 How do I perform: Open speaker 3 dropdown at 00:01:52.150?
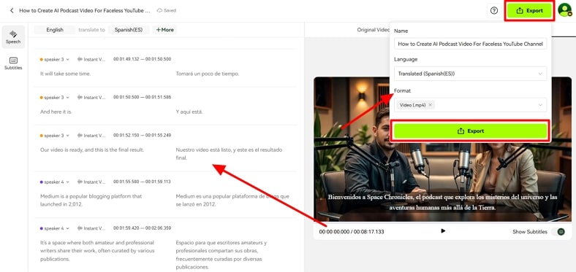[x=54, y=136]
